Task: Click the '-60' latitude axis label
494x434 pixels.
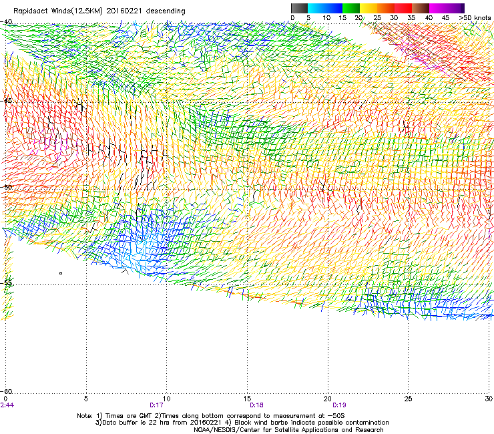Action: pyautogui.click(x=6, y=391)
